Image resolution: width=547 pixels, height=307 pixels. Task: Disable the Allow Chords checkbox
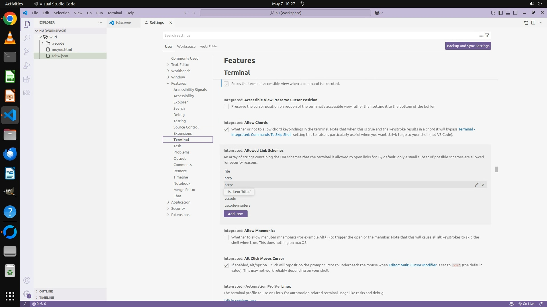pyautogui.click(x=226, y=129)
